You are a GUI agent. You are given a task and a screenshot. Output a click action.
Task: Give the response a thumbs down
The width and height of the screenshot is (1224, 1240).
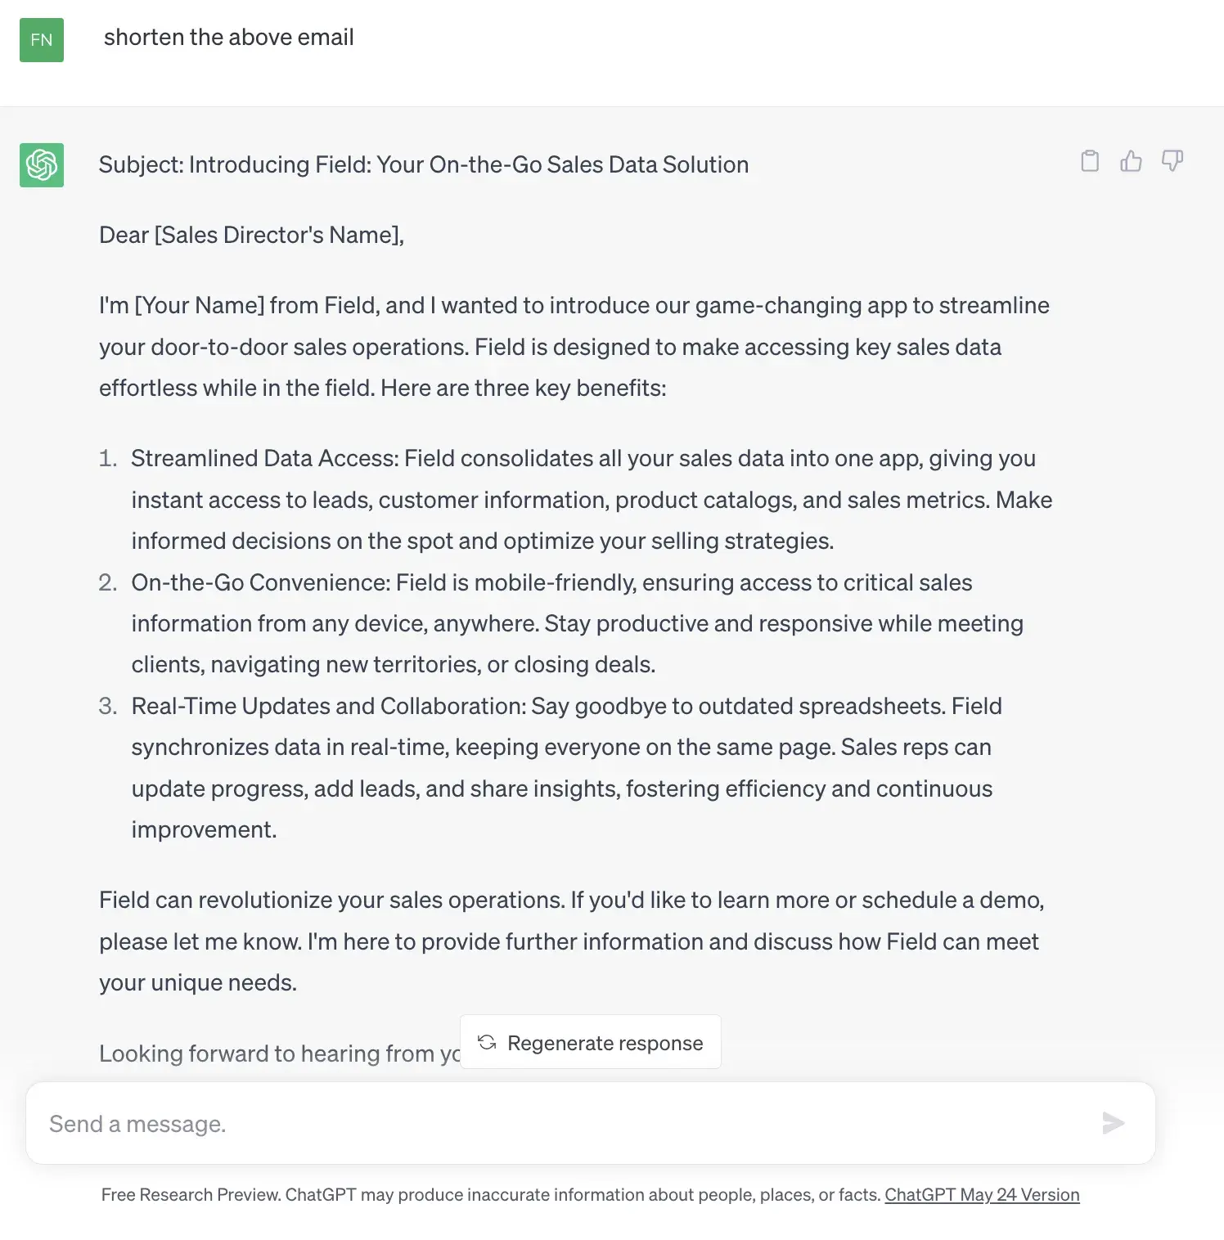[x=1172, y=161]
